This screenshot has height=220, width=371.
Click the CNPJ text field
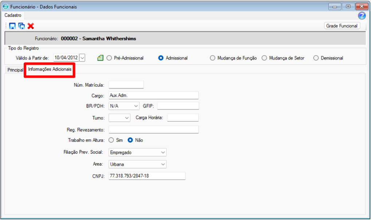click(x=147, y=176)
